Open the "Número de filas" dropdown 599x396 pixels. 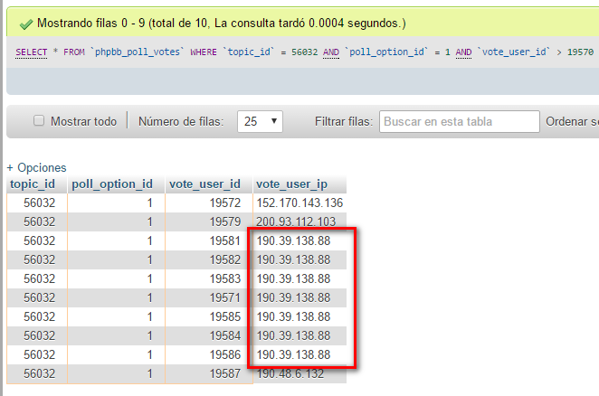[261, 121]
